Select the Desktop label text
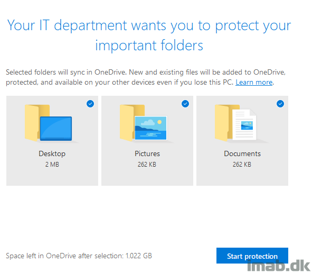 [x=52, y=154]
